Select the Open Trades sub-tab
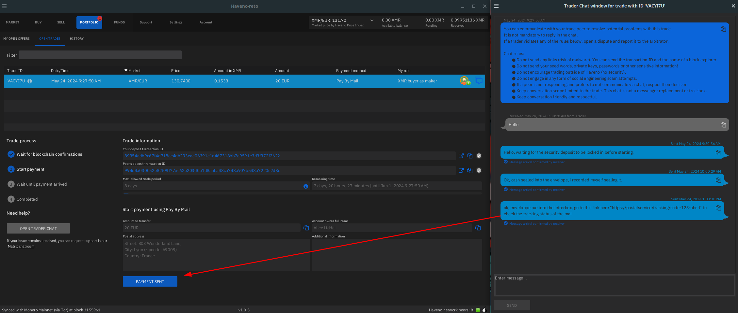This screenshot has height=313, width=738. [x=50, y=39]
